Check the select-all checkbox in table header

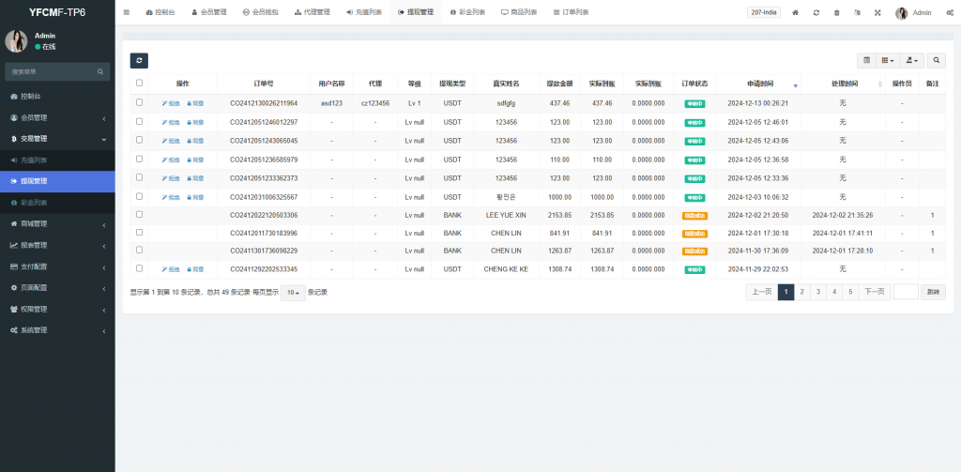tap(140, 83)
